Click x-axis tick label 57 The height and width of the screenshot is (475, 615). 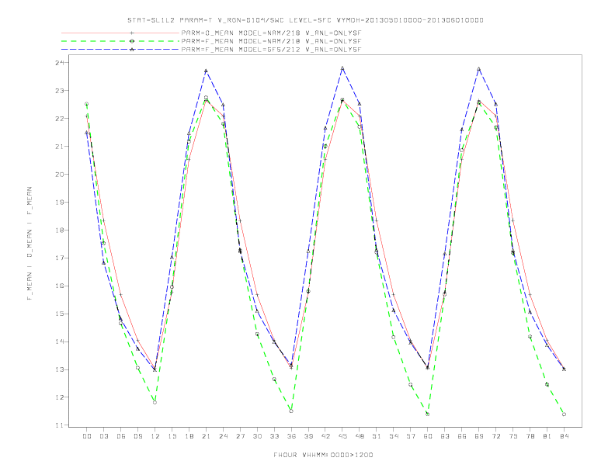click(411, 436)
